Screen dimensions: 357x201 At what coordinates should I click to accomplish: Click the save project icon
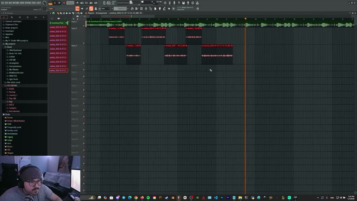(183, 3)
